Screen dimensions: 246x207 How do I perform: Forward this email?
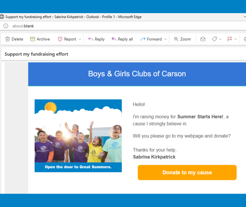coord(151,39)
